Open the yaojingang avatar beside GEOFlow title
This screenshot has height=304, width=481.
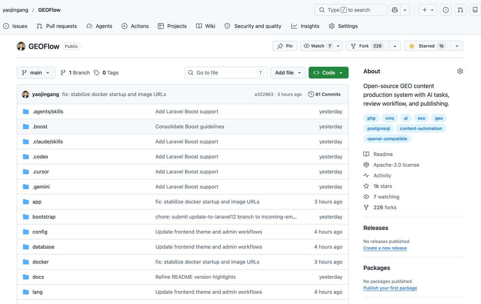[21, 46]
